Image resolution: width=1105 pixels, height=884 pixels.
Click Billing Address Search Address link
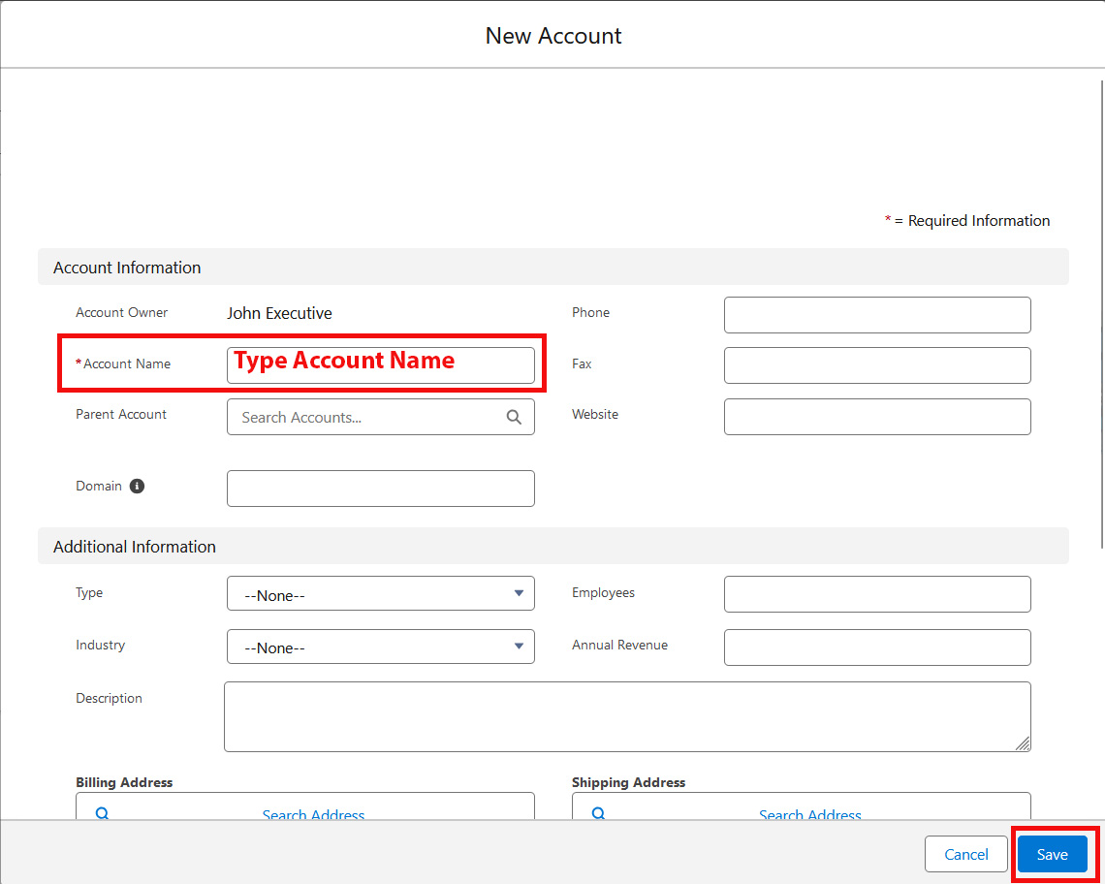313,814
